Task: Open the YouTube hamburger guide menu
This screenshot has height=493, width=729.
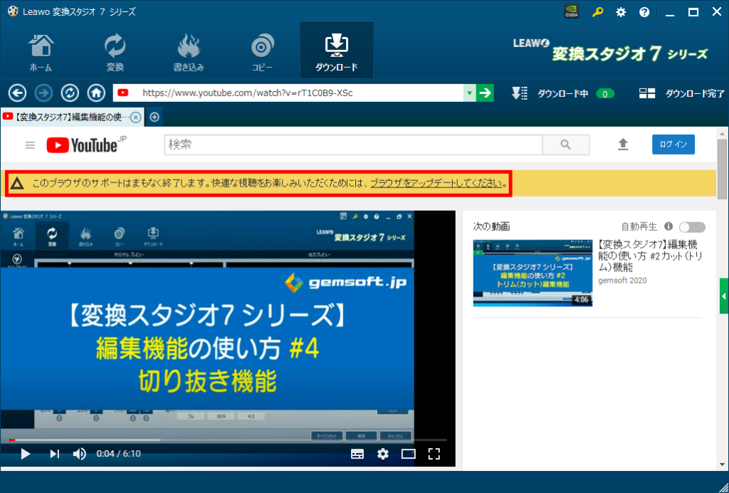Action: (30, 145)
